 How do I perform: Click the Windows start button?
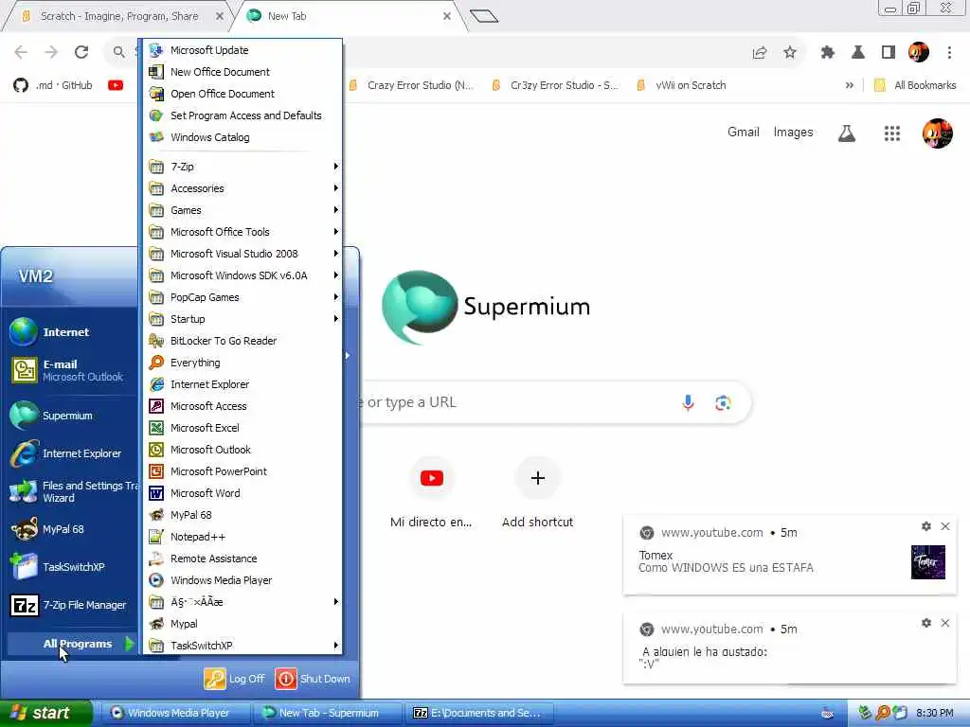(x=45, y=713)
